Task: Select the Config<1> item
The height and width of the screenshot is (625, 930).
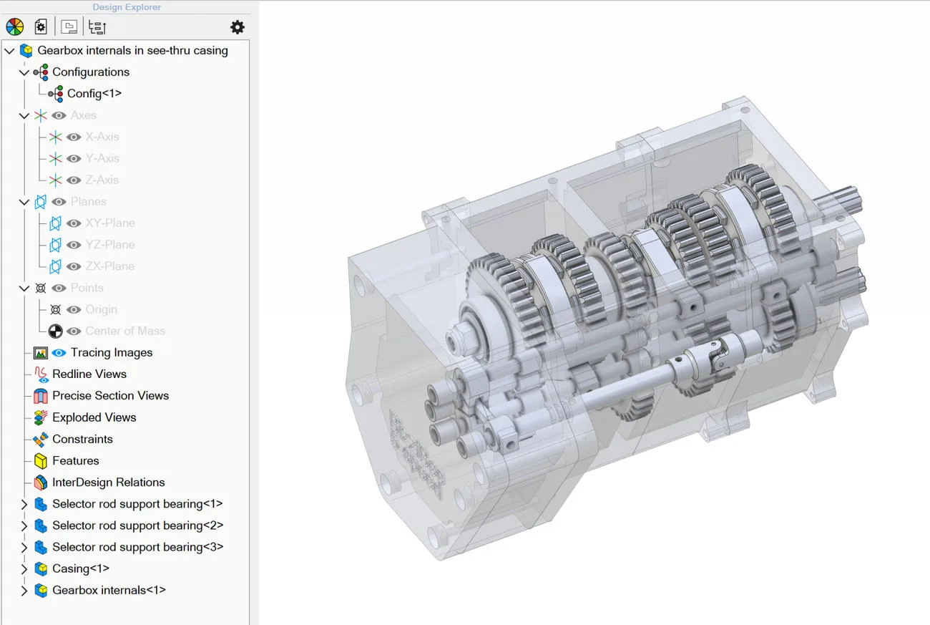Action: pyautogui.click(x=94, y=94)
